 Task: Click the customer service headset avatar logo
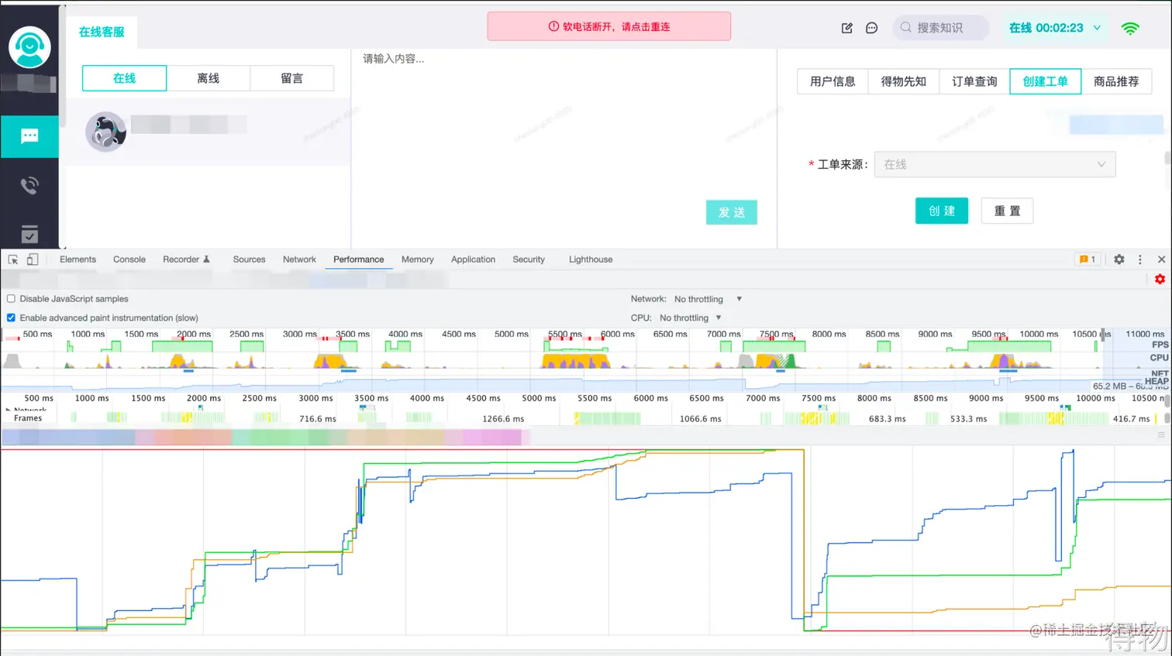pyautogui.click(x=29, y=47)
